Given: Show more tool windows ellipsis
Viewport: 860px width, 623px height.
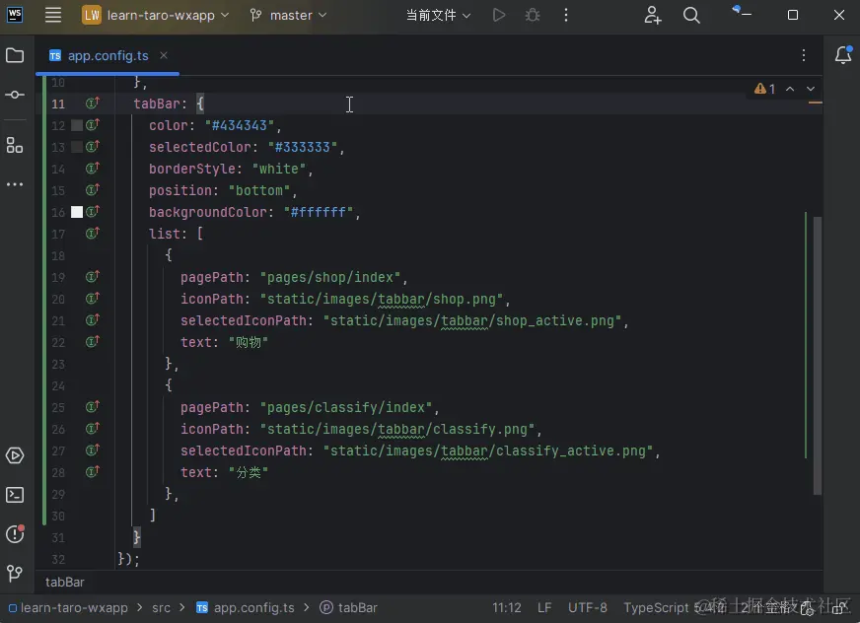Looking at the screenshot, I should click(x=15, y=184).
